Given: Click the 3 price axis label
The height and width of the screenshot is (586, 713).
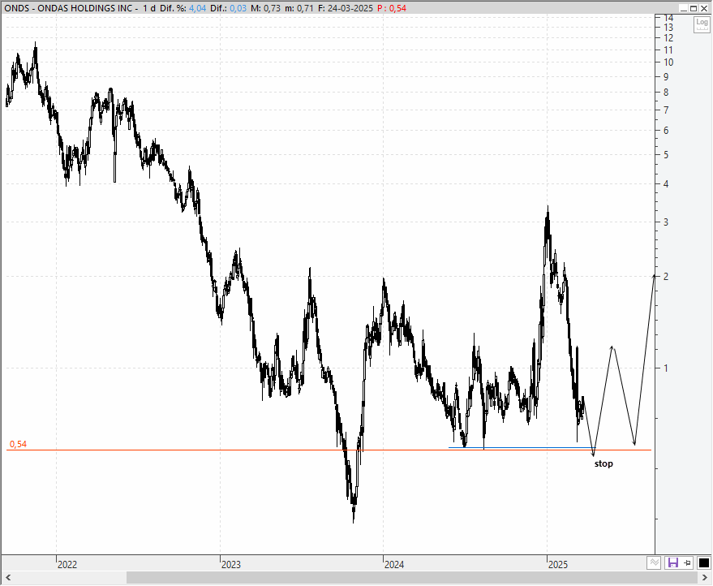Looking at the screenshot, I should (666, 222).
